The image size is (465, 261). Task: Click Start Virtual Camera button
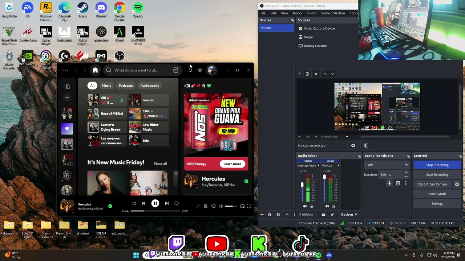point(432,184)
